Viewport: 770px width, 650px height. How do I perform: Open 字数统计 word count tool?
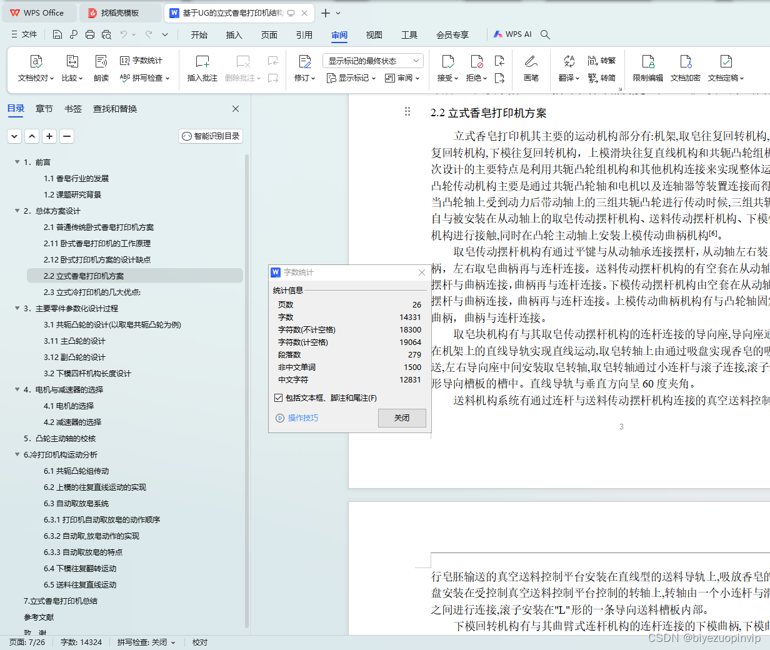141,61
